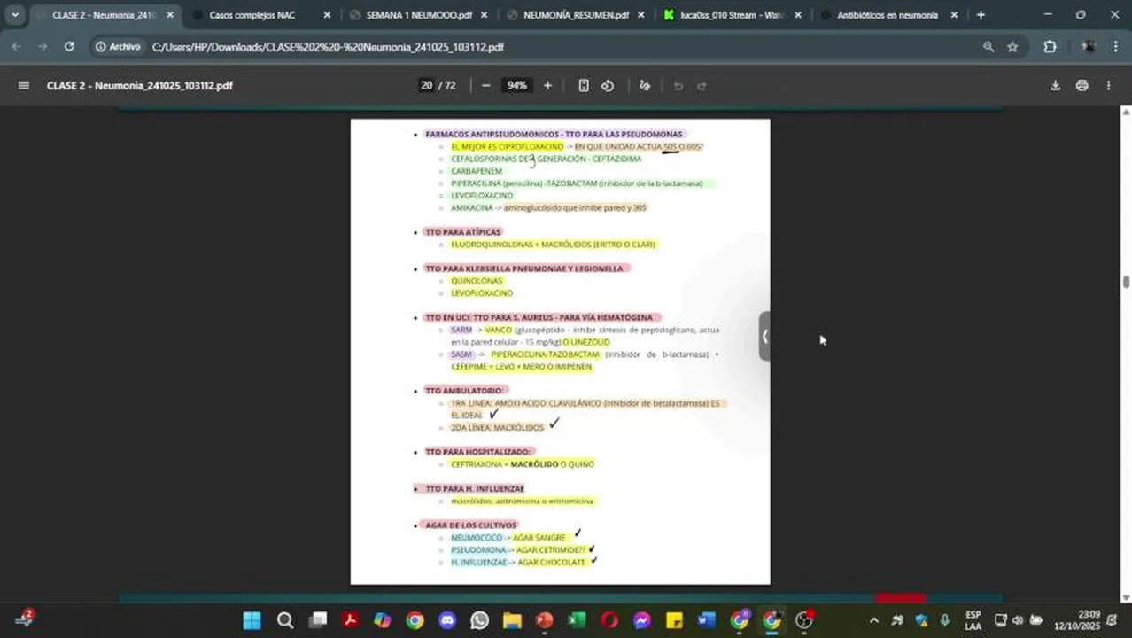Expand the side panel handle arrow

click(764, 336)
